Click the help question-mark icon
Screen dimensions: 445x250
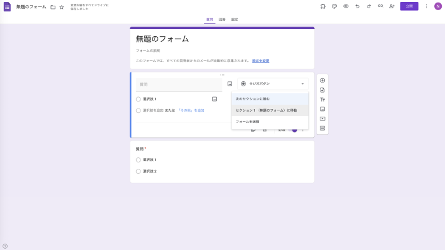(5, 246)
